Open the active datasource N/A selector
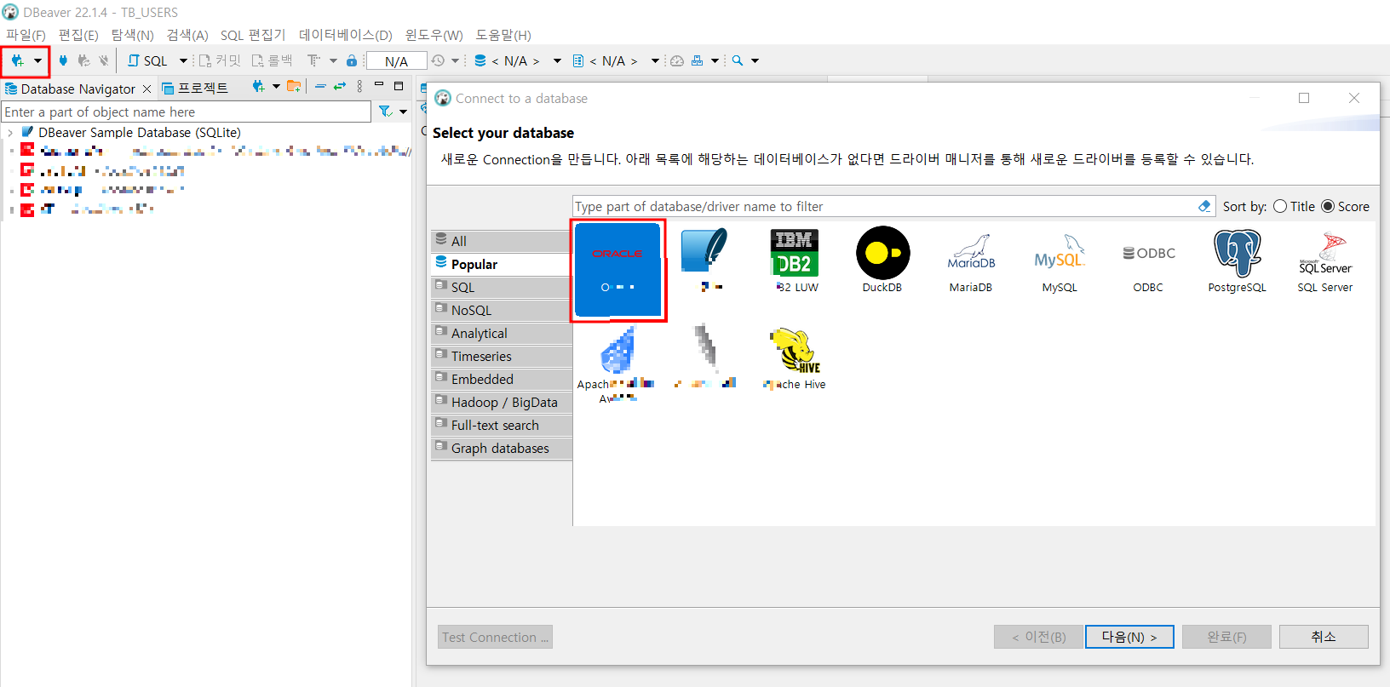The image size is (1390, 687). [516, 60]
